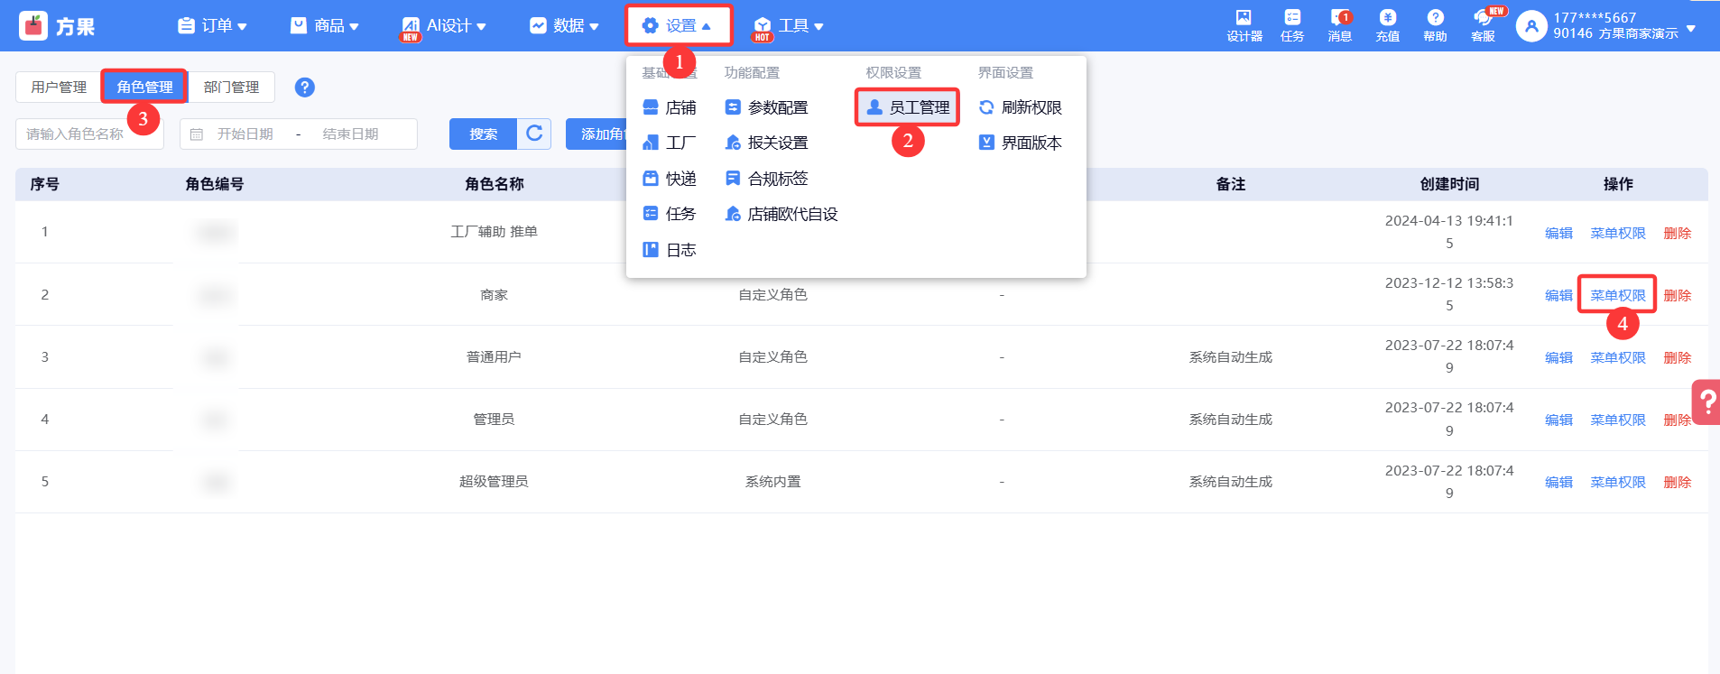
Task: Open the user account dropdown arrow
Action: click(1691, 28)
